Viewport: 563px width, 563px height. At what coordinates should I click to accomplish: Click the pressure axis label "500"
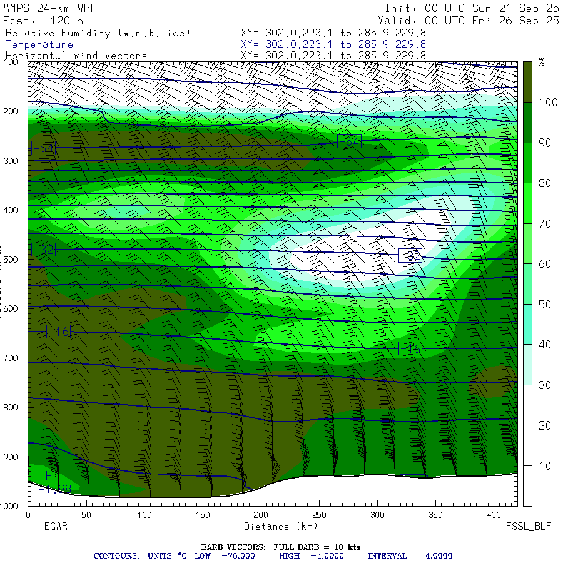pyautogui.click(x=11, y=259)
